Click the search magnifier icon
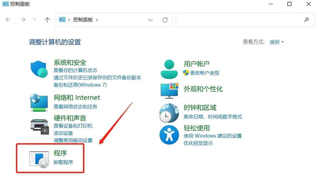 point(306,20)
